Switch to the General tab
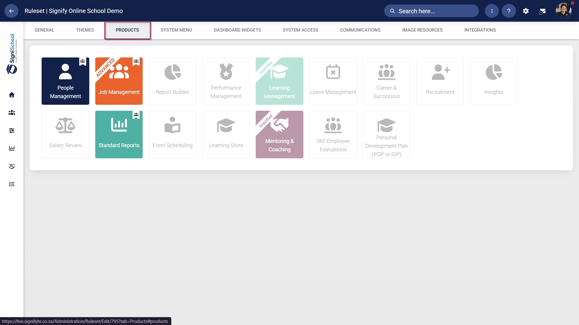The width and height of the screenshot is (579, 325). [x=44, y=30]
